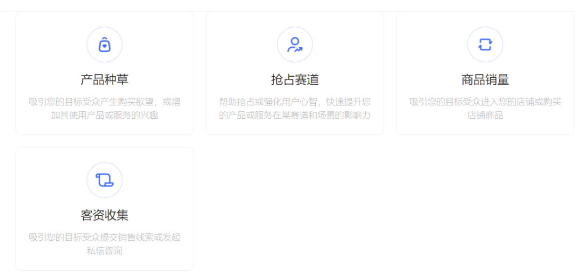Click the description text starting 吸引您的目标受众产生购买欲望
This screenshot has width=576, height=277.
(105, 102)
